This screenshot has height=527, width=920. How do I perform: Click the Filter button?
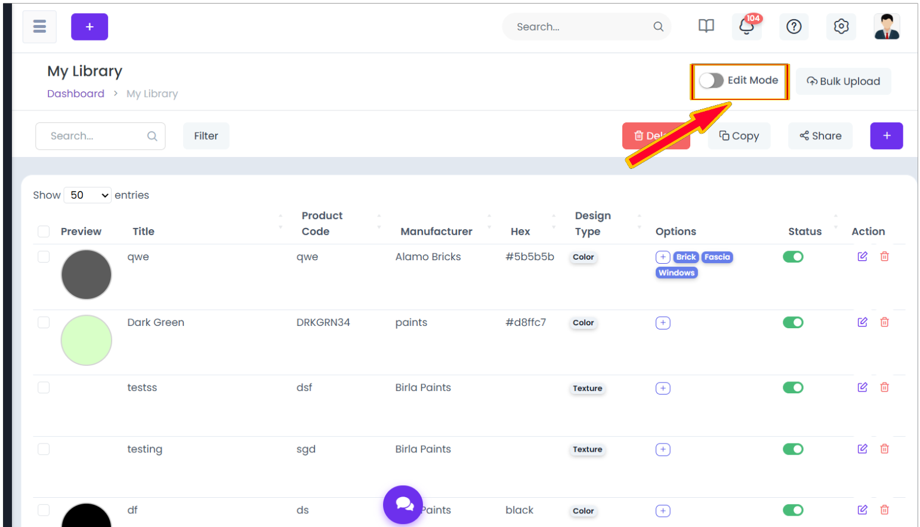point(206,136)
